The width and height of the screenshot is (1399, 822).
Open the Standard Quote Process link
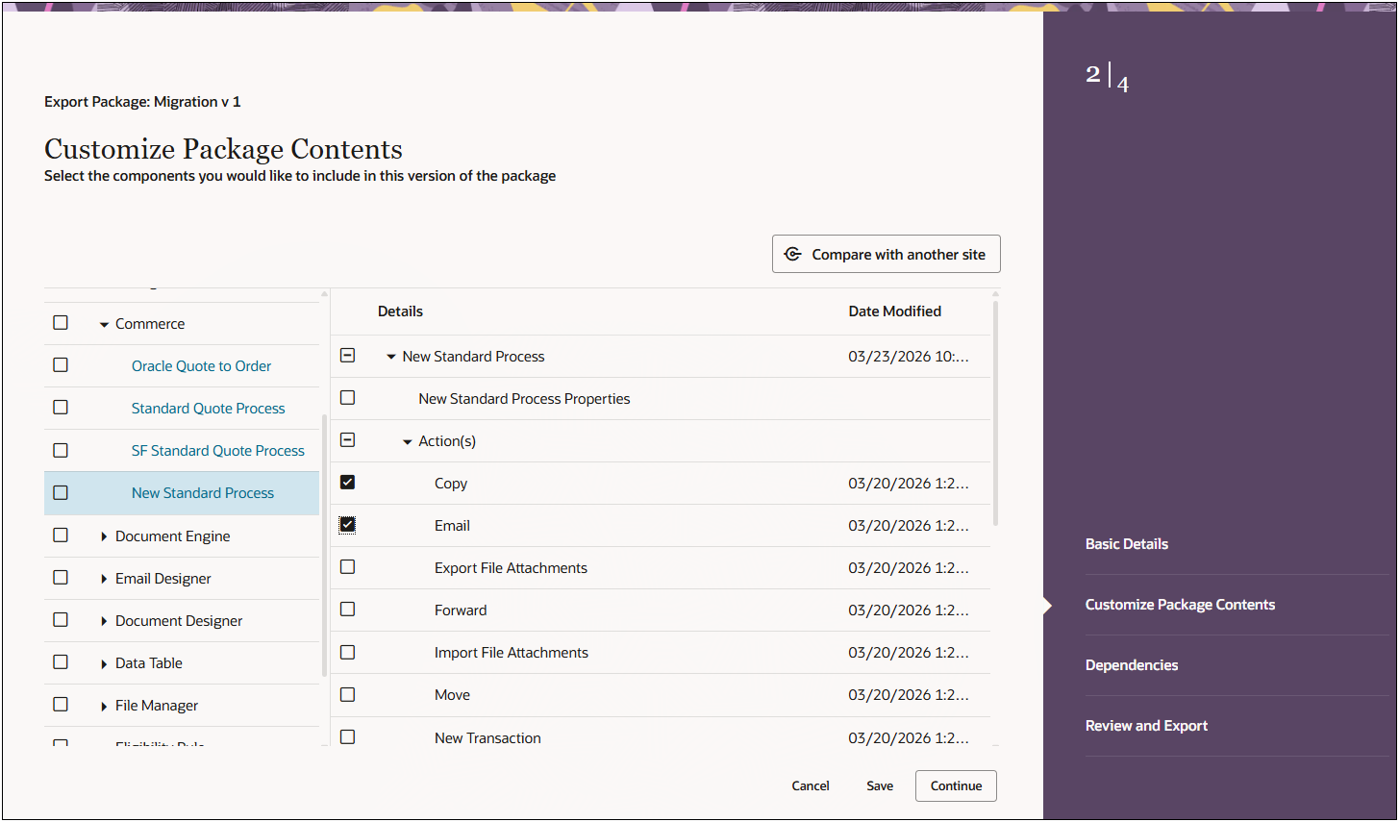208,408
